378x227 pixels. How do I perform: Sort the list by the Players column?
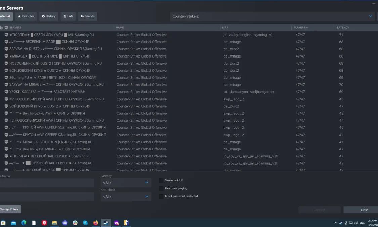point(301,28)
